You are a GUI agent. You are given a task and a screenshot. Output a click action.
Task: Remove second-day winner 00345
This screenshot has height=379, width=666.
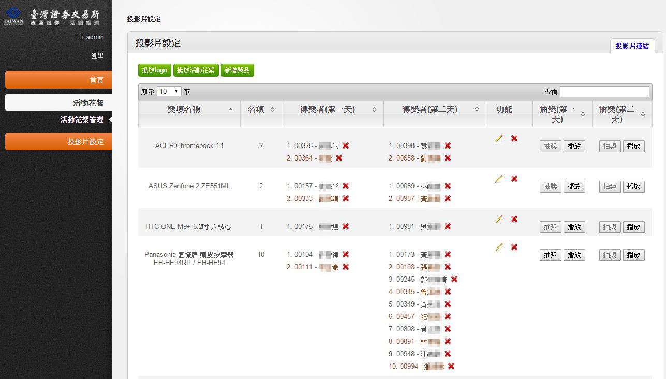448,291
